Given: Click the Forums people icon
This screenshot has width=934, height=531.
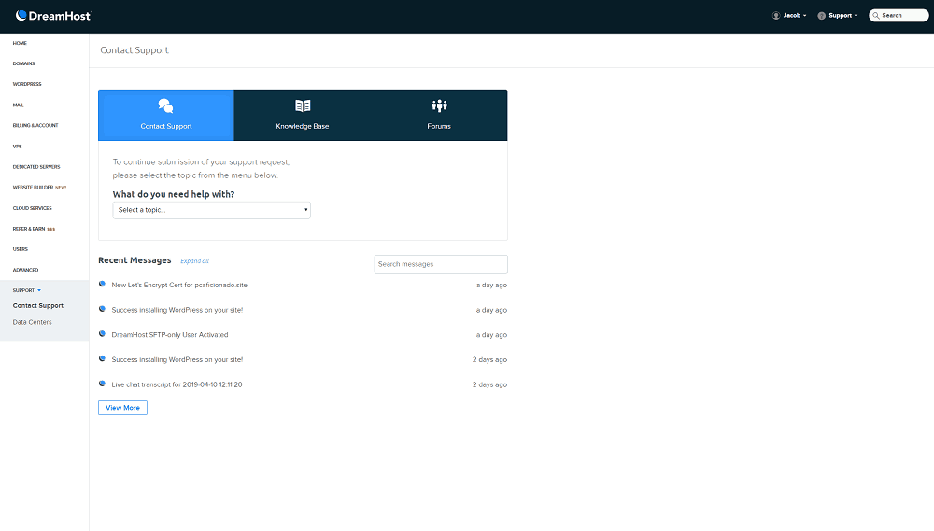Looking at the screenshot, I should [439, 106].
